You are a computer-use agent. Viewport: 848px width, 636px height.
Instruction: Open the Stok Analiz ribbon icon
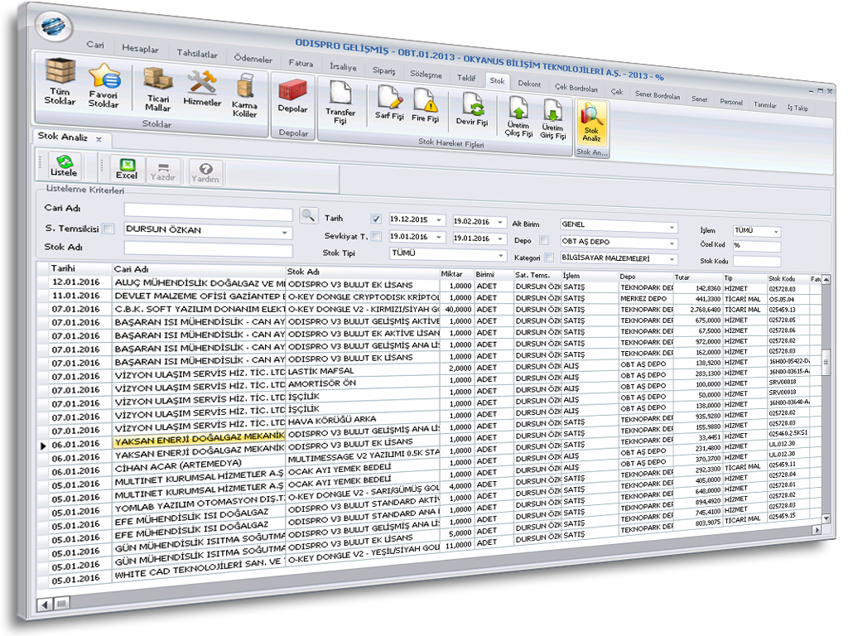tap(591, 123)
